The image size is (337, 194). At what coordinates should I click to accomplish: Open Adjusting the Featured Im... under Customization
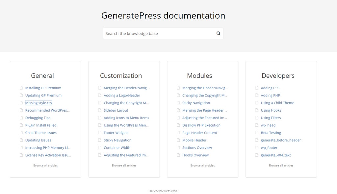[126, 155]
